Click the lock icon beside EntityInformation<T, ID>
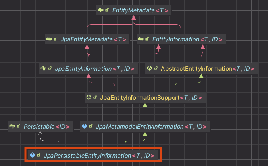The height and width of the screenshot is (166, 268). click(x=147, y=39)
